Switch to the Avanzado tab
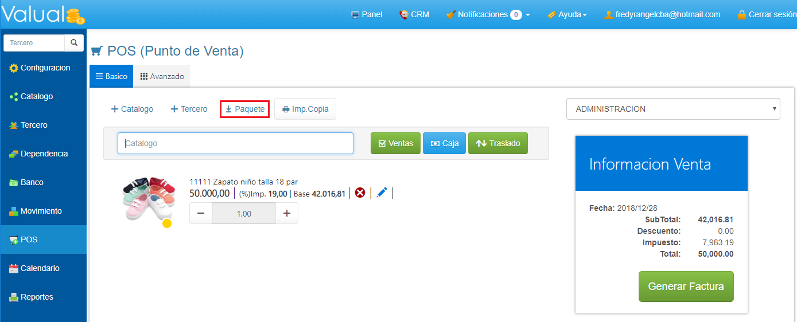Screen dimensions: 797x322 pyautogui.click(x=162, y=76)
